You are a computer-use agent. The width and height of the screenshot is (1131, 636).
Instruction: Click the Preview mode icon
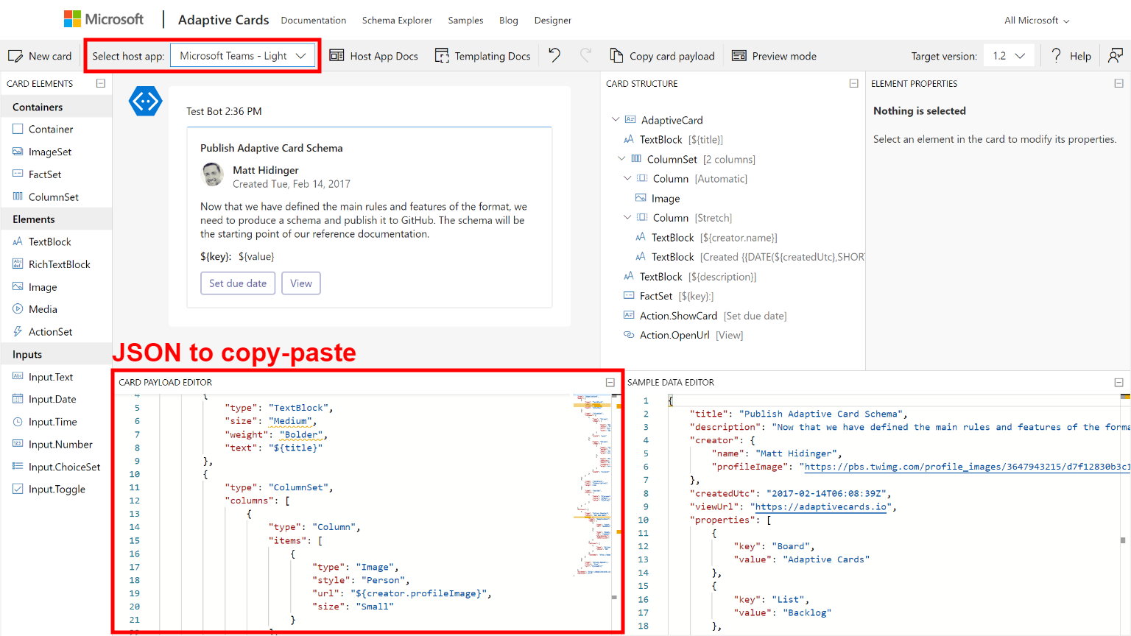point(739,55)
